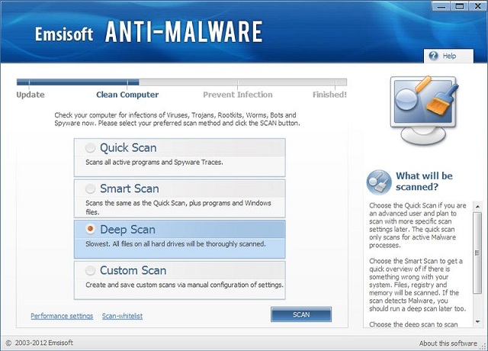Start scanning with the SCAN button
Screen dimensions: 488x351
(x=301, y=314)
